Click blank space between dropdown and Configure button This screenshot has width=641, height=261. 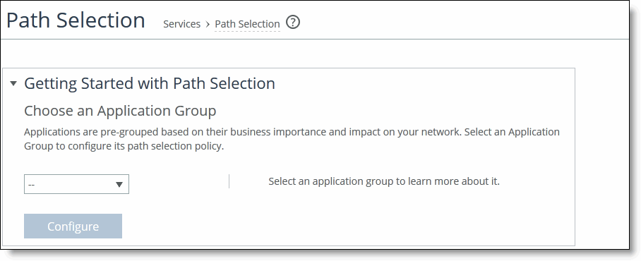76,204
